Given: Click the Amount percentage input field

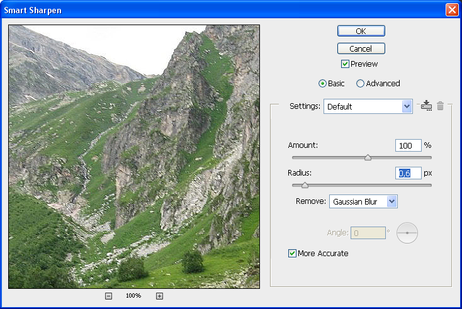Looking at the screenshot, I should [408, 145].
